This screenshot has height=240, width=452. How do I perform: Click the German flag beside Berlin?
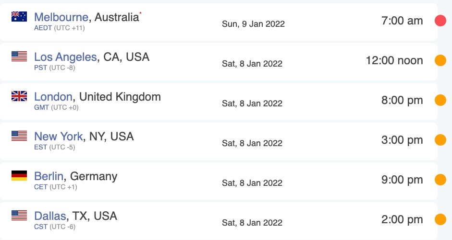click(x=19, y=176)
